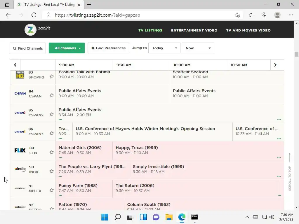Screen dimensions: 299x224
Task: Open taskbar Search
Action: pyautogui.click(x=118, y=217)
